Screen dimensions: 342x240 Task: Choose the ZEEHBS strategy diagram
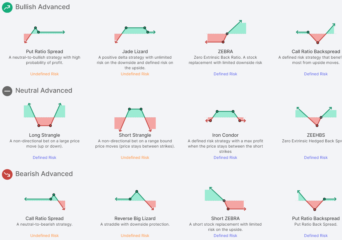316,116
